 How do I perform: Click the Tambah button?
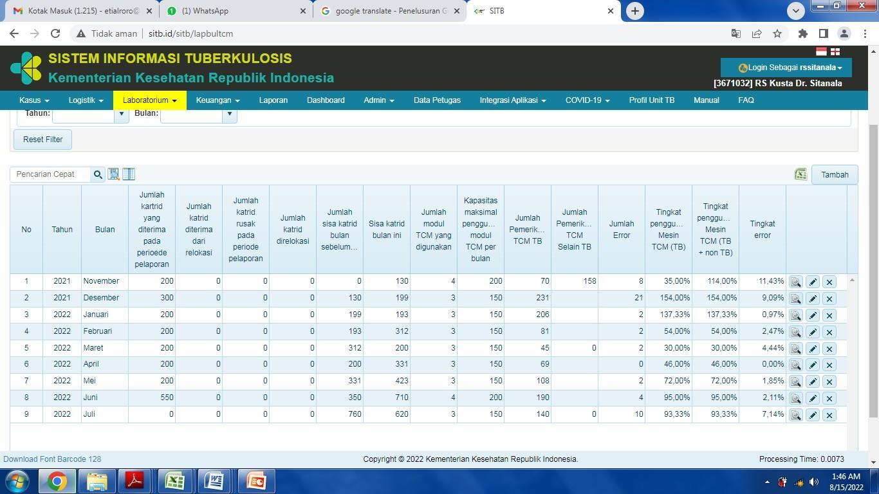coord(835,175)
